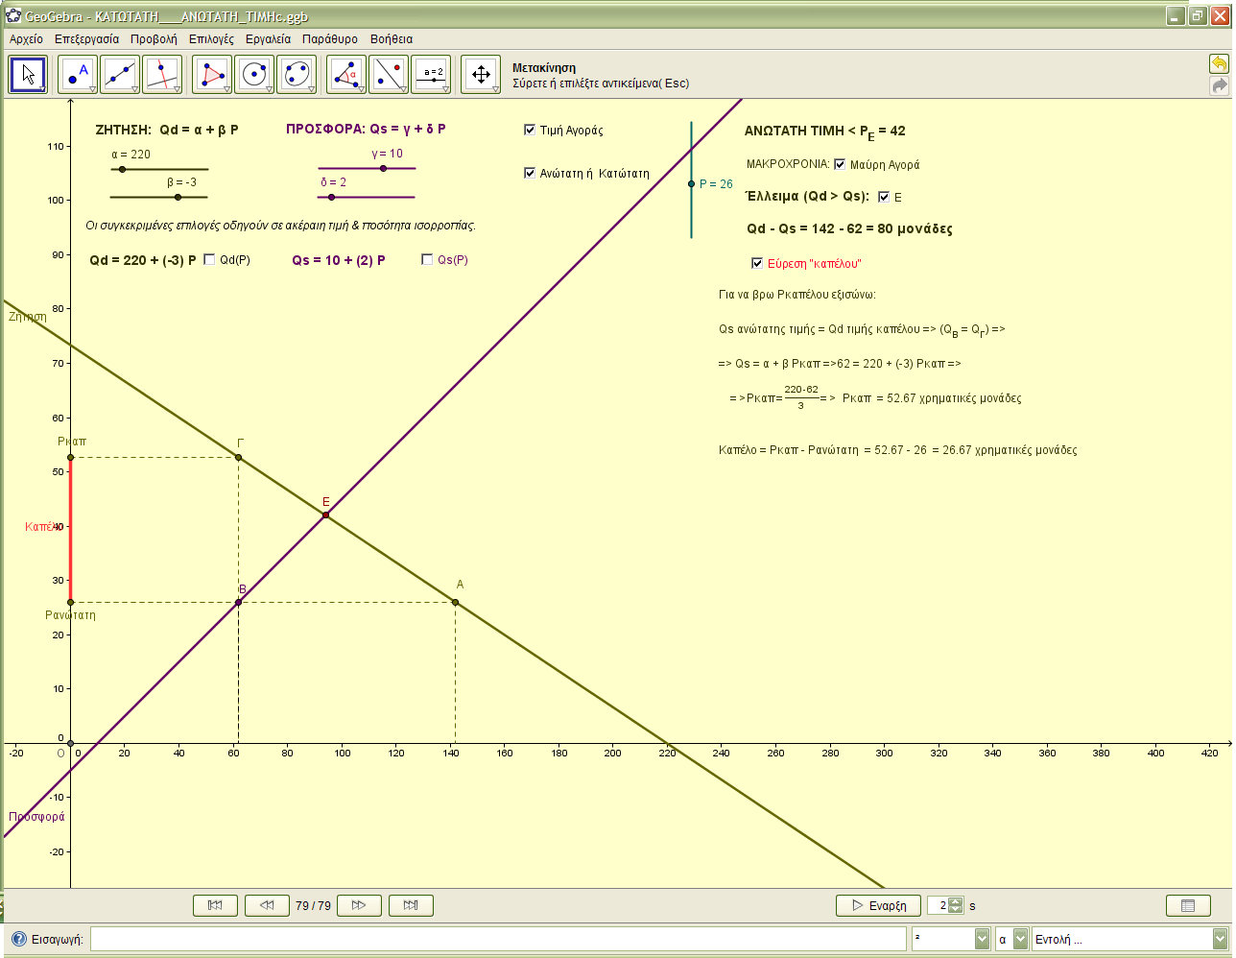Image resolution: width=1236 pixels, height=958 pixels.
Task: Open the Βοήθεια menu
Action: [x=392, y=39]
